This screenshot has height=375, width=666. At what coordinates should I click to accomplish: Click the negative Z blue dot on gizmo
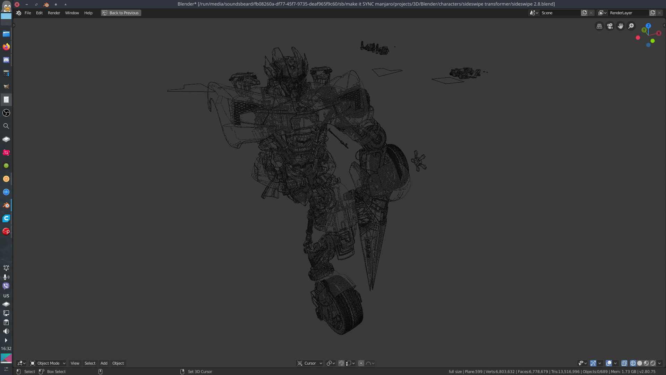pos(648,45)
